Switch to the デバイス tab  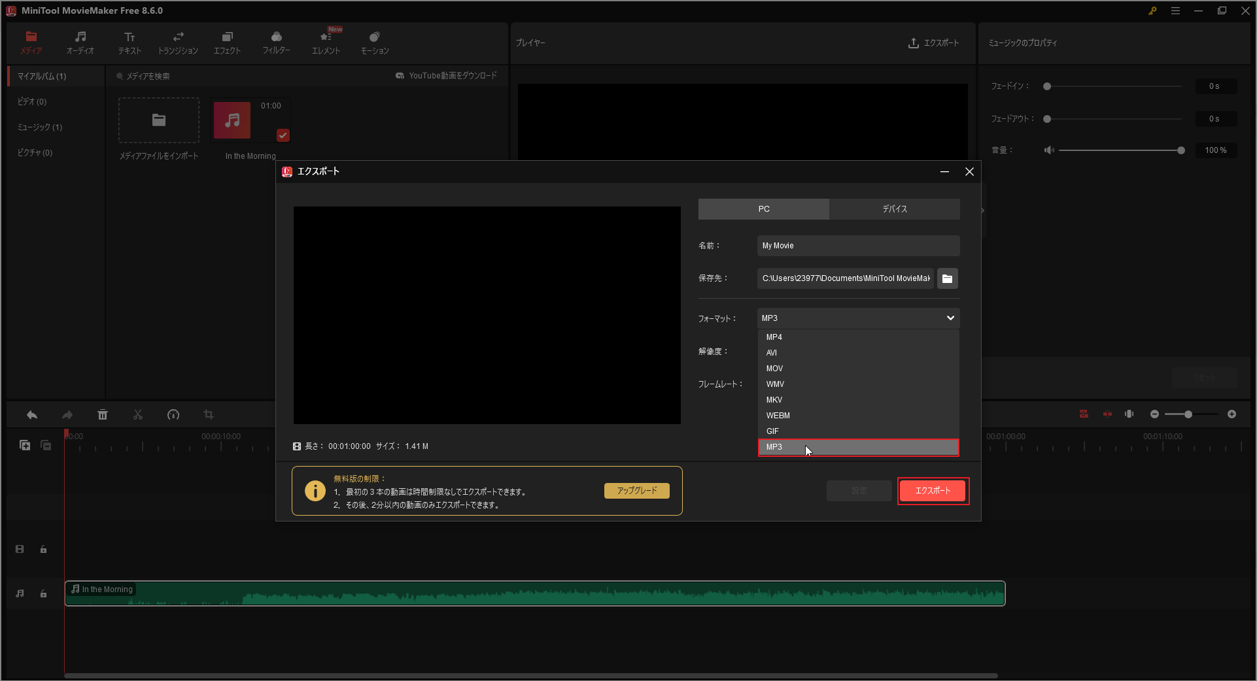[x=895, y=208]
